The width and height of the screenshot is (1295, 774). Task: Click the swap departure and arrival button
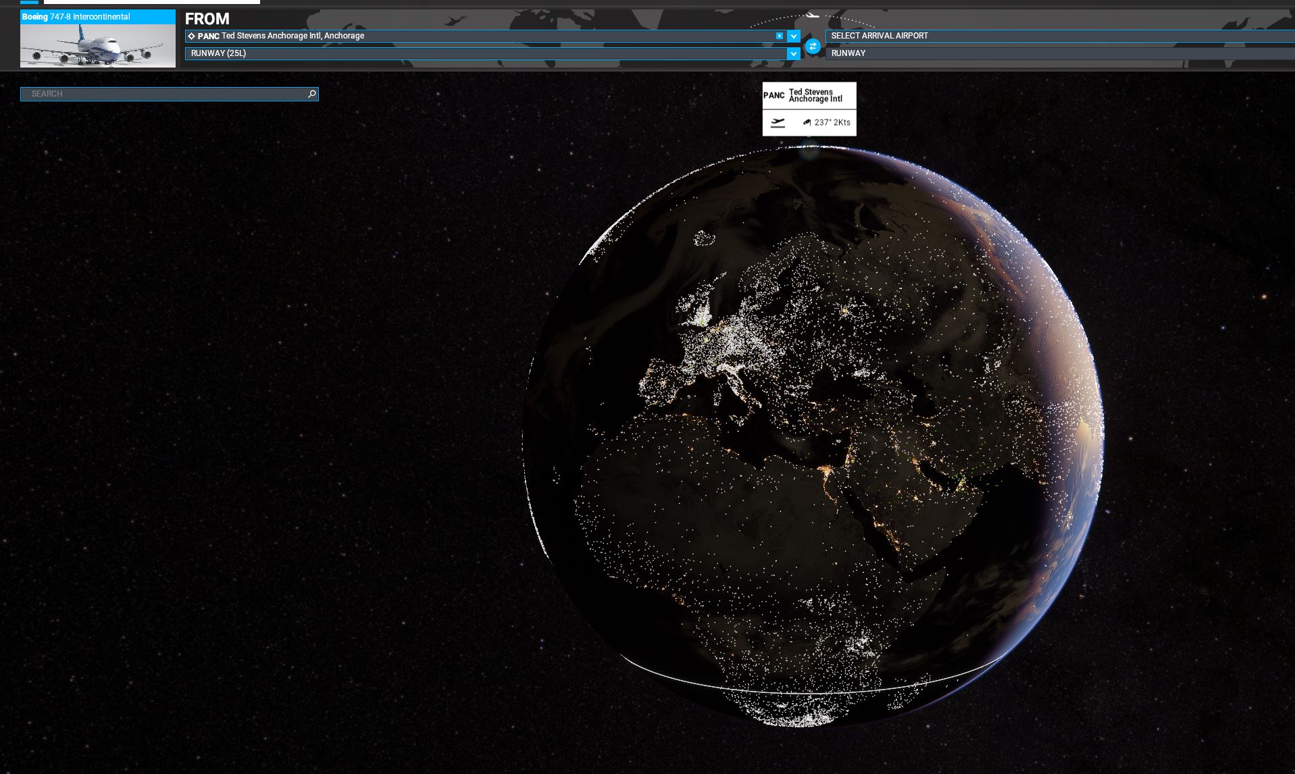pyautogui.click(x=813, y=46)
